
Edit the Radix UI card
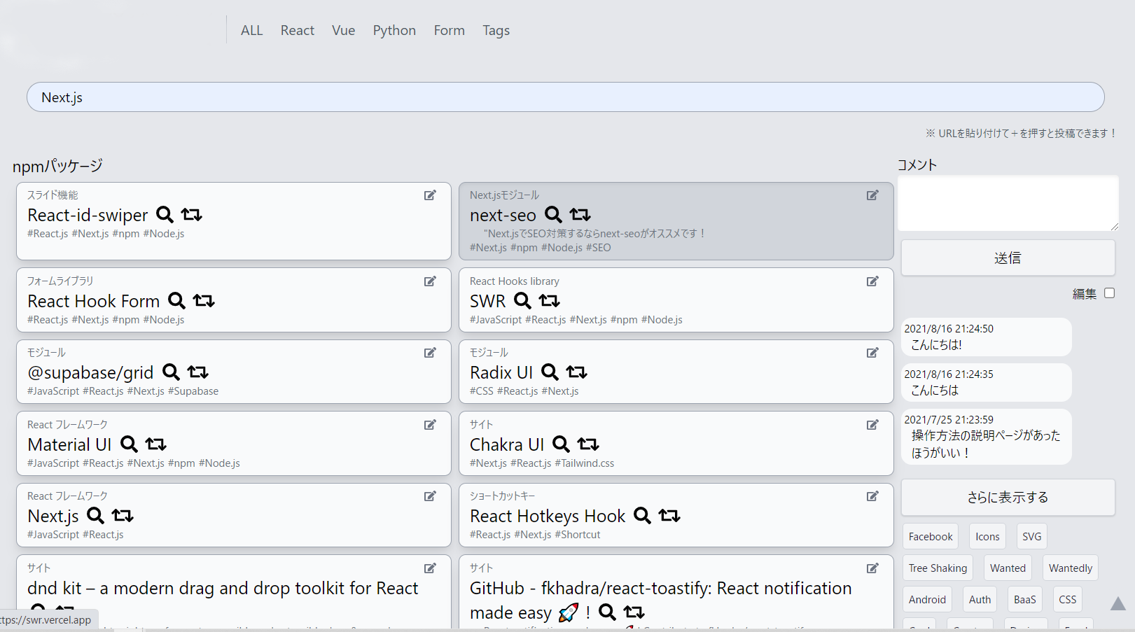click(872, 353)
